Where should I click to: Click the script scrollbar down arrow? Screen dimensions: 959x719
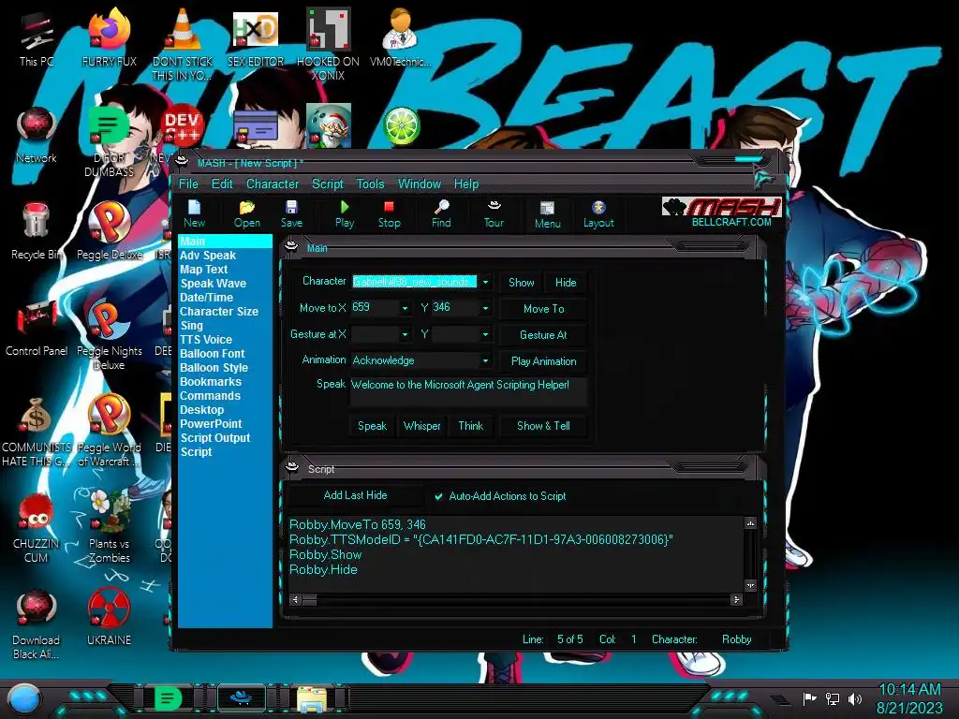[x=750, y=586]
